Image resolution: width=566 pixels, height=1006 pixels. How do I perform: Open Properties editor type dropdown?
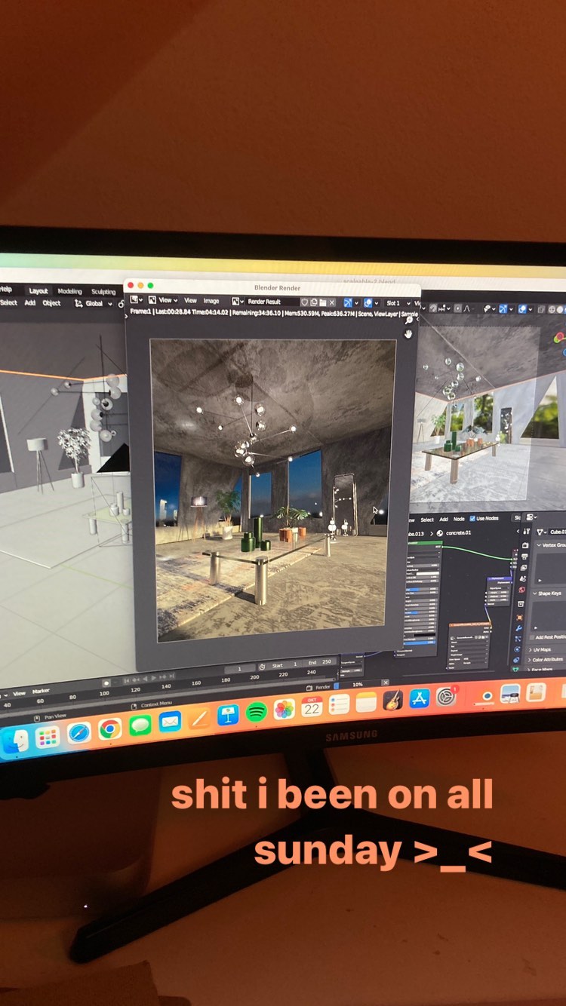pos(531,517)
